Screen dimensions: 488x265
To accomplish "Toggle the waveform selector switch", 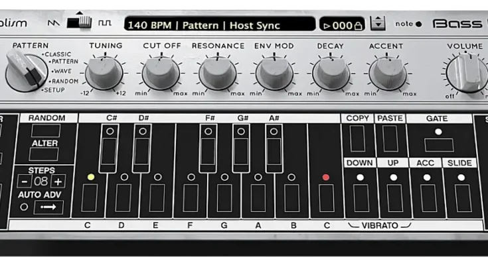I will [x=82, y=21].
